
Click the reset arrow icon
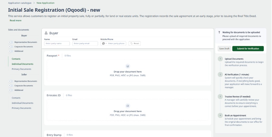132,44
